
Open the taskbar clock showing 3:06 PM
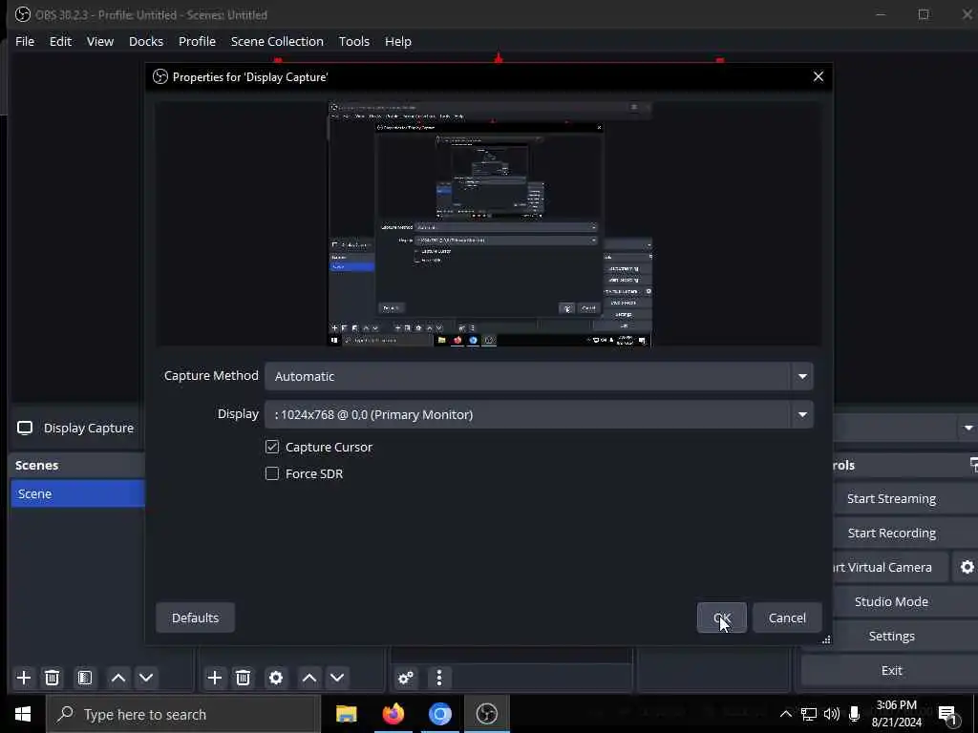tap(896, 714)
